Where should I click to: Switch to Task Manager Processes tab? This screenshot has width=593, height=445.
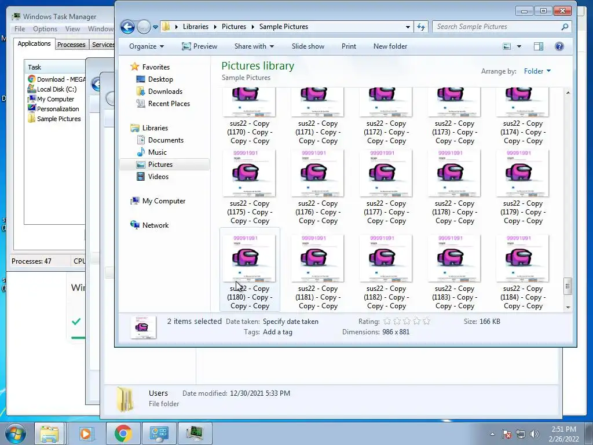point(71,45)
